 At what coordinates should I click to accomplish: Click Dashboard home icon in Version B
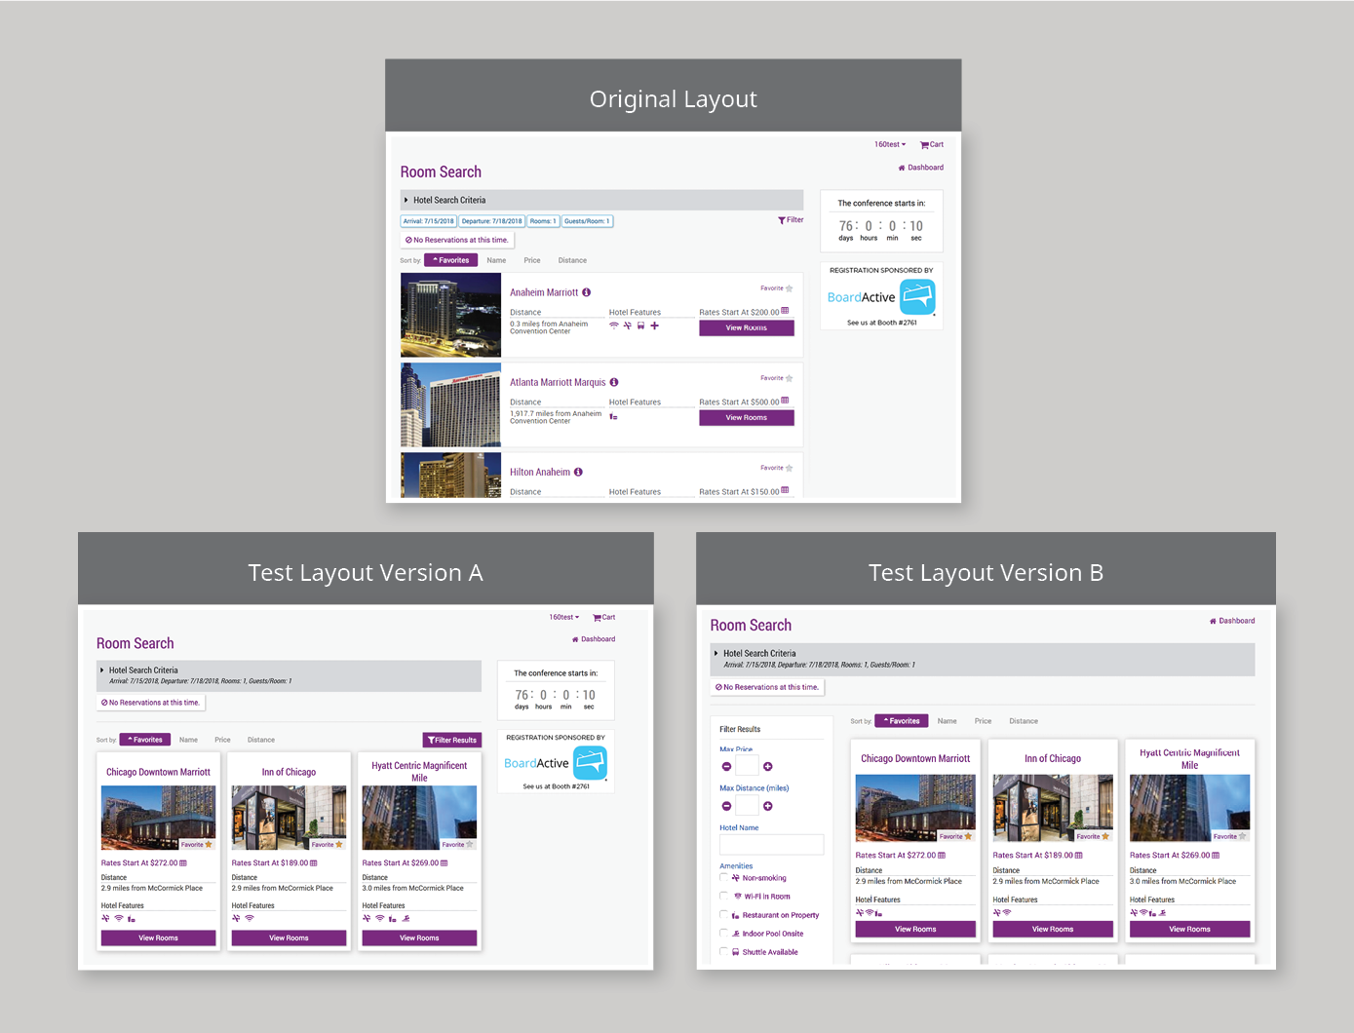click(1213, 621)
